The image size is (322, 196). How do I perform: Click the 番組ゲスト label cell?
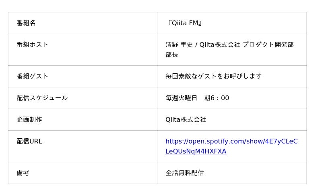(x=32, y=76)
